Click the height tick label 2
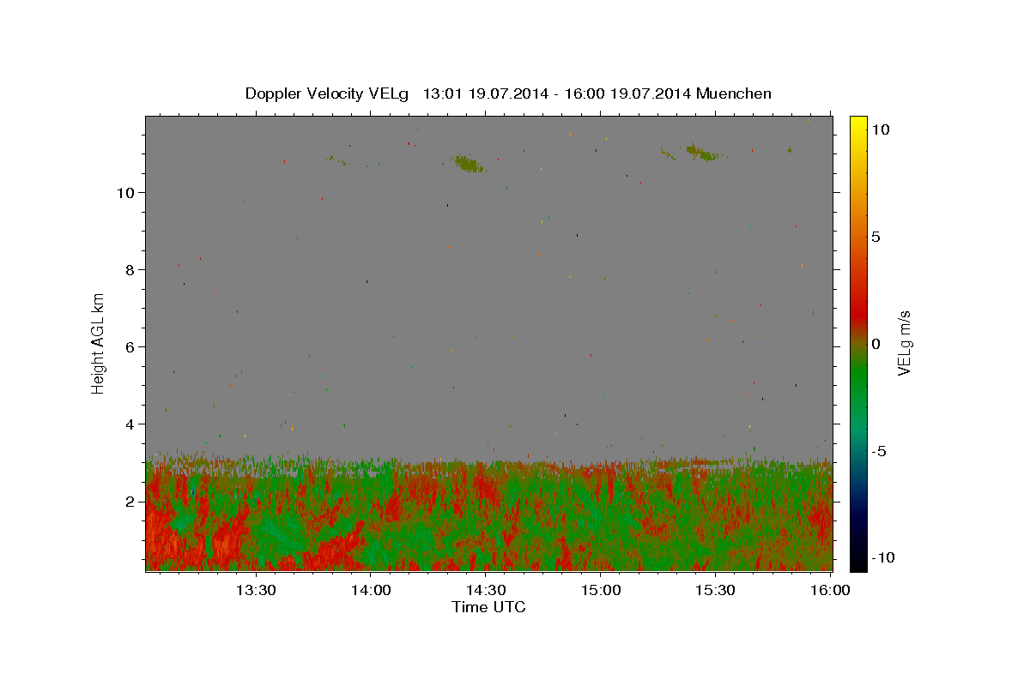 click(129, 502)
